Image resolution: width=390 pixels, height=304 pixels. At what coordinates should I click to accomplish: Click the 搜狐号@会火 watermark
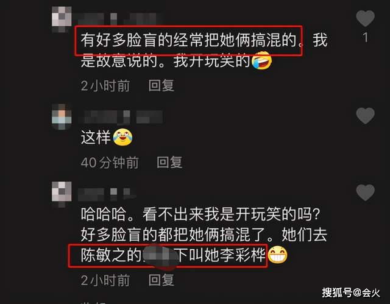pos(351,292)
